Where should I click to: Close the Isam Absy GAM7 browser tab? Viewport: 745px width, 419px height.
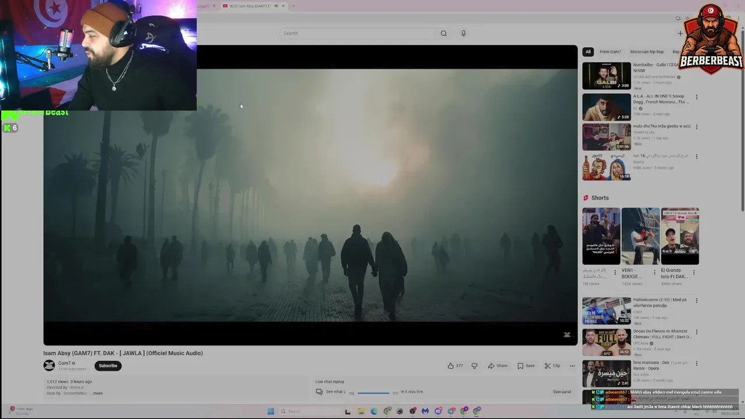(x=283, y=6)
